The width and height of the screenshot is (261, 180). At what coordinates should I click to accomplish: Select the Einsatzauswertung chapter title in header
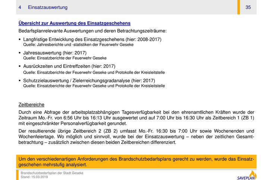(48, 7)
